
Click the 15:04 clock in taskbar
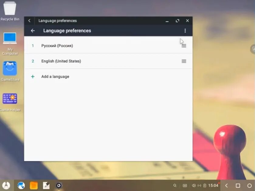213,186
